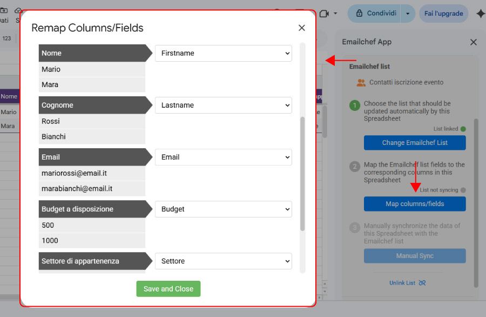Open the Settore mapping dropdown
Image resolution: width=486 pixels, height=317 pixels.
coord(223,261)
